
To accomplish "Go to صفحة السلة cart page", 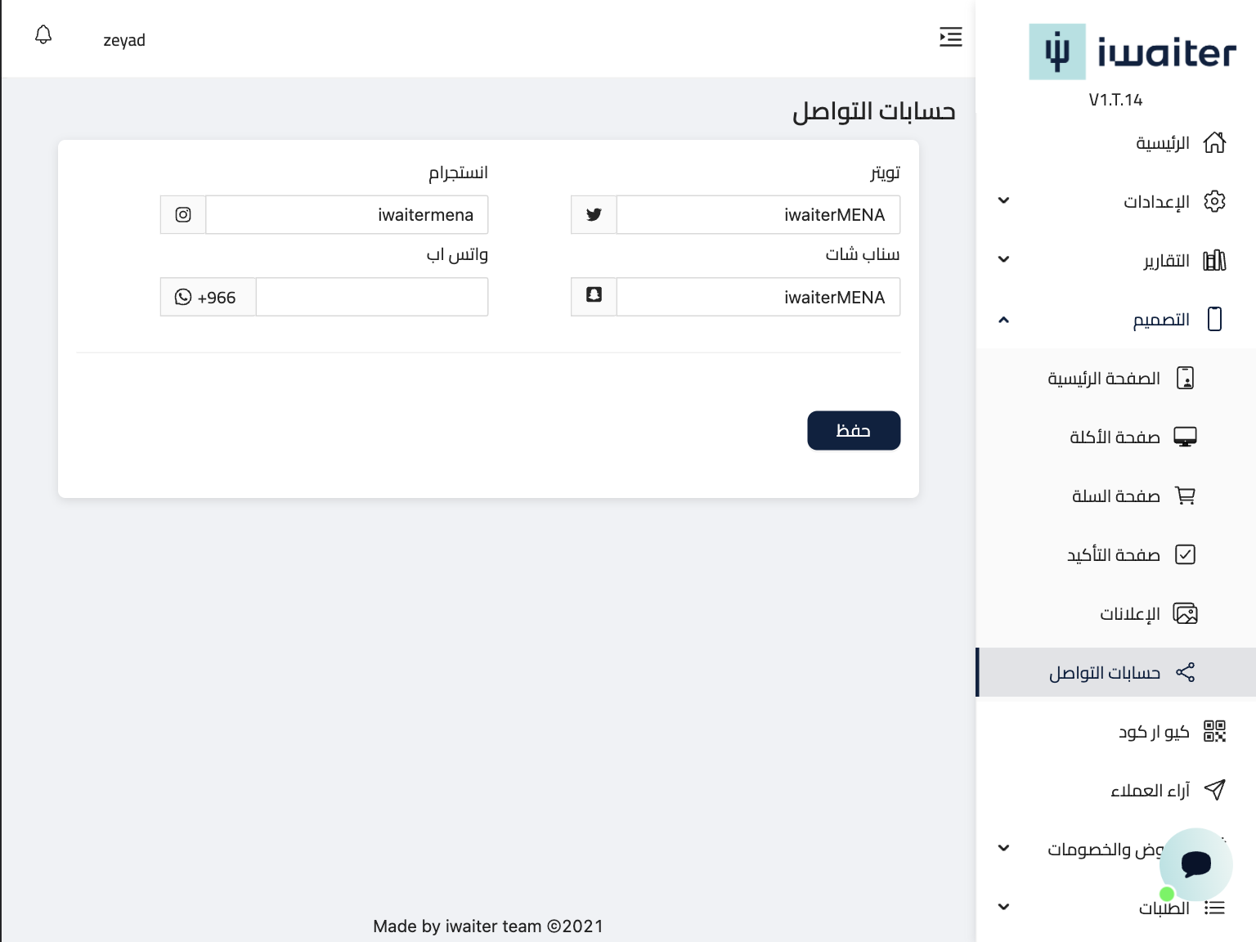I will click(x=1116, y=496).
